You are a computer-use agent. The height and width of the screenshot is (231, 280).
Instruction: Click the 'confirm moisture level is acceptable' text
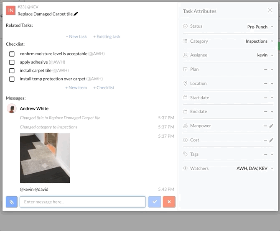pos(53,54)
